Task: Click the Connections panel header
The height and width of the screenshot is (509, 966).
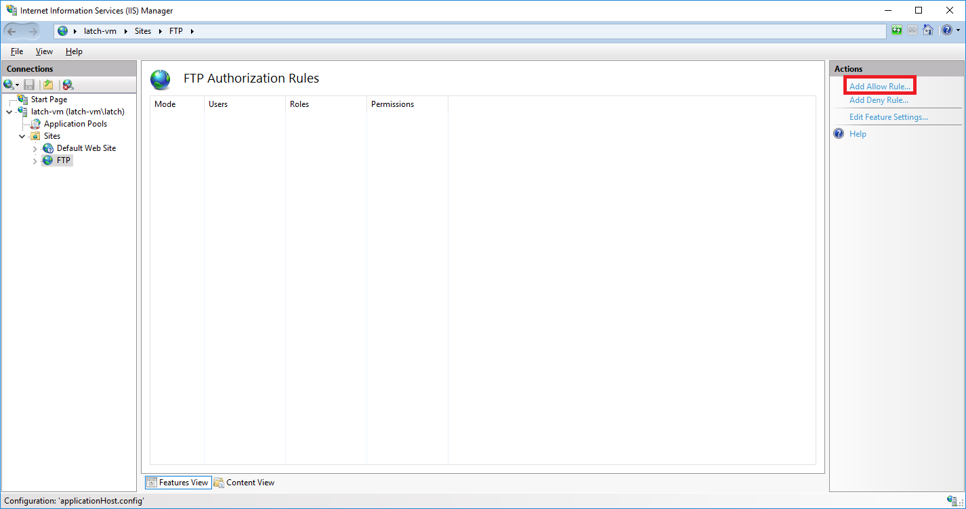Action: click(69, 69)
